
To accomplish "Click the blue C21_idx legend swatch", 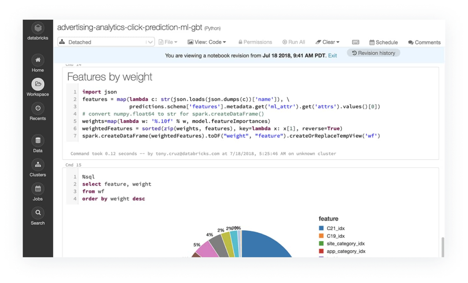I will [321, 228].
